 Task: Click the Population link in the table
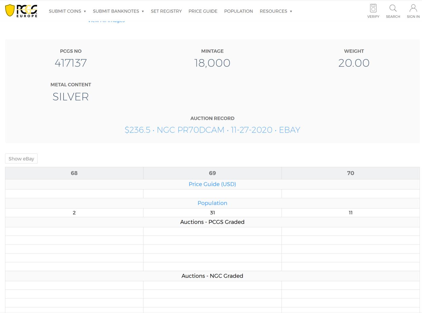click(x=212, y=203)
